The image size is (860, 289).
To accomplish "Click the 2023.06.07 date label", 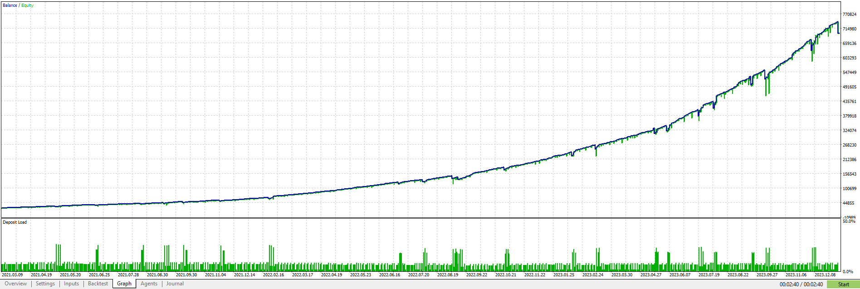I will pyautogui.click(x=680, y=274).
